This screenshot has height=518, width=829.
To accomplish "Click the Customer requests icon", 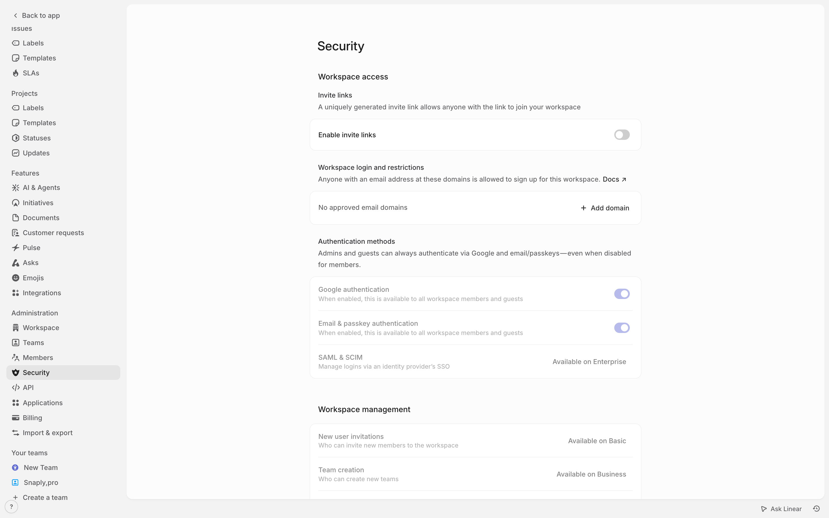I will point(16,233).
